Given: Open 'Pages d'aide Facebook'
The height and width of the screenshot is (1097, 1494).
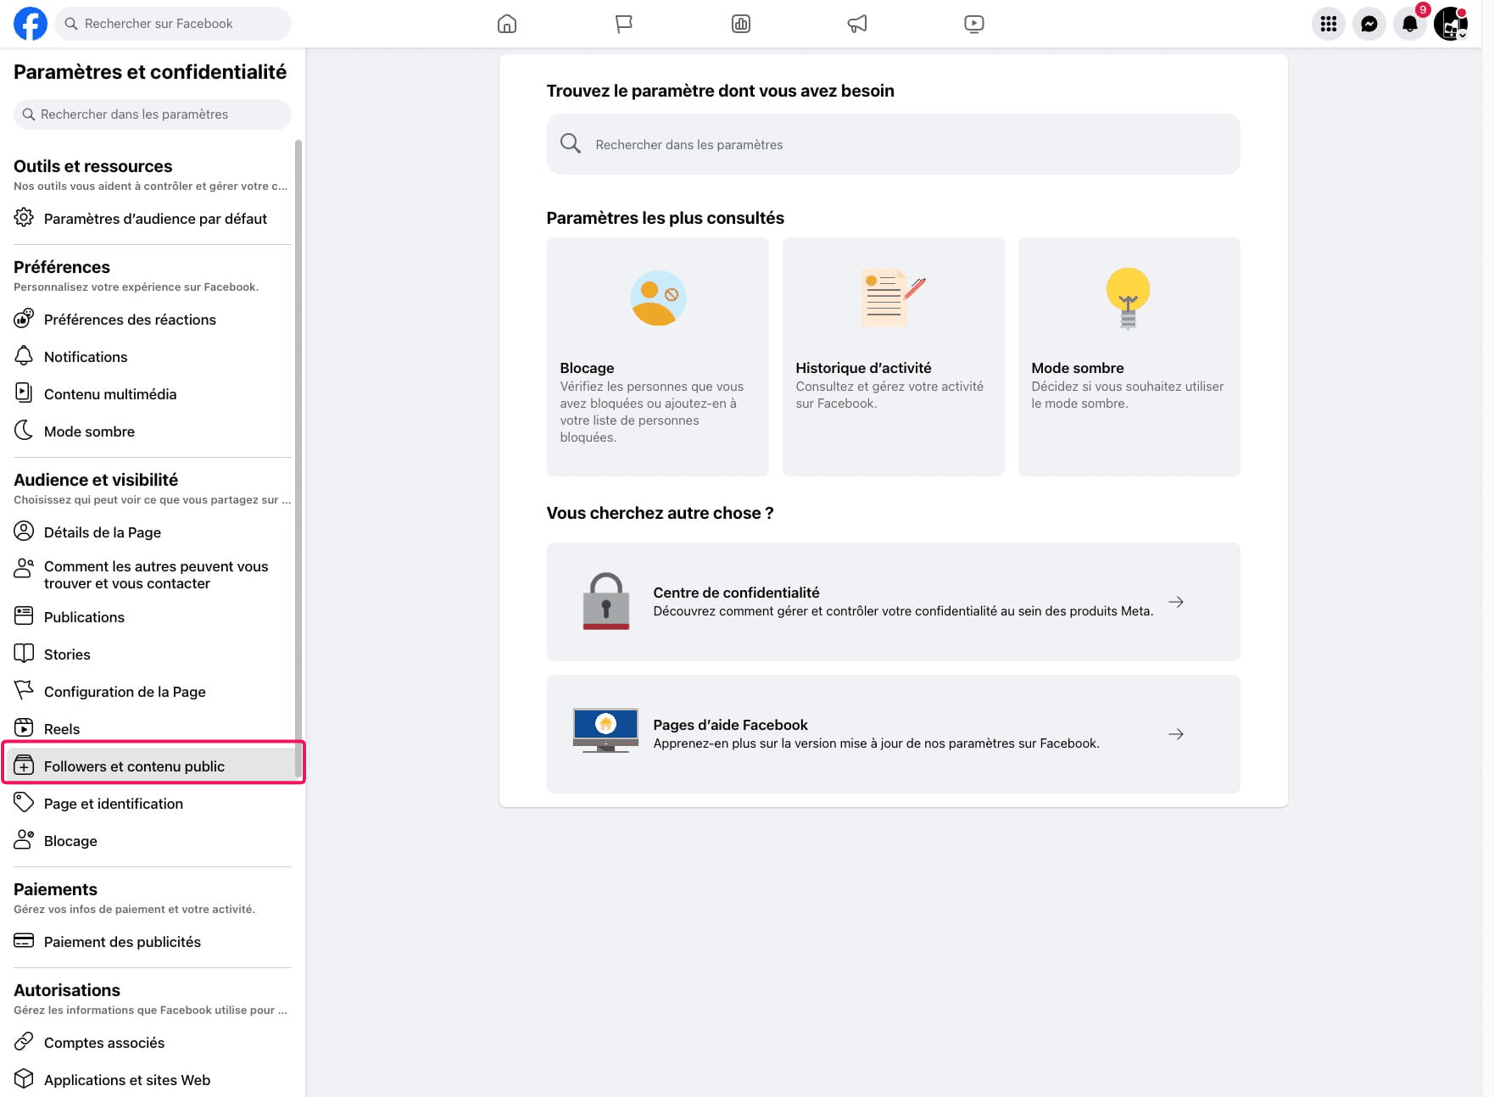Looking at the screenshot, I should tap(892, 734).
